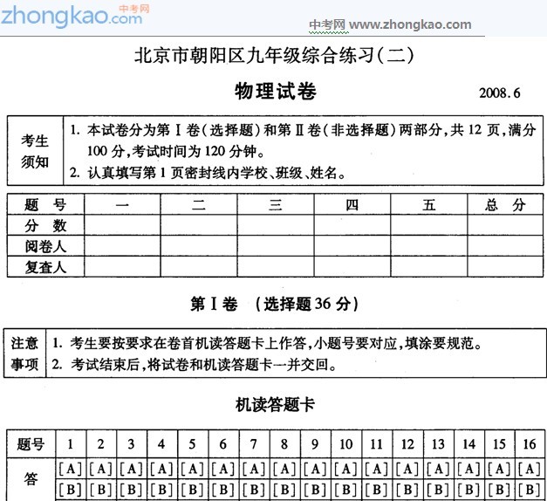
Task: Mark bubble [B] under question 16
Action: click(530, 490)
